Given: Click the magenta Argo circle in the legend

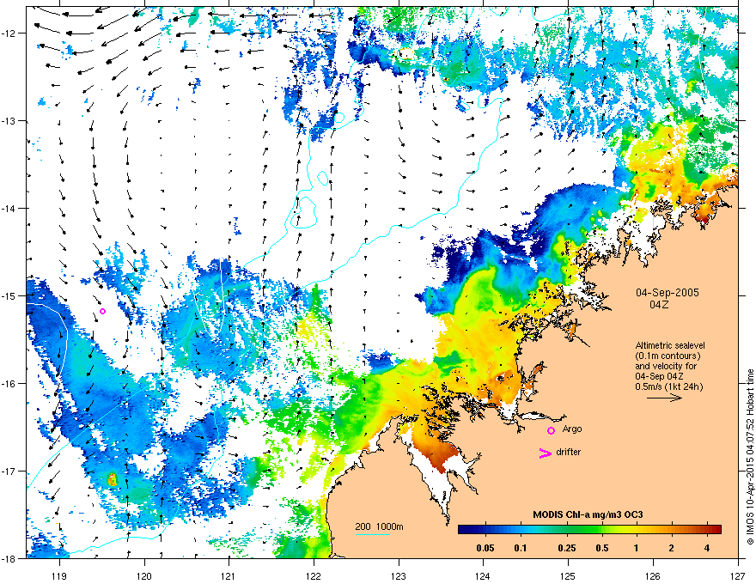Looking at the screenshot, I should coord(551,430).
